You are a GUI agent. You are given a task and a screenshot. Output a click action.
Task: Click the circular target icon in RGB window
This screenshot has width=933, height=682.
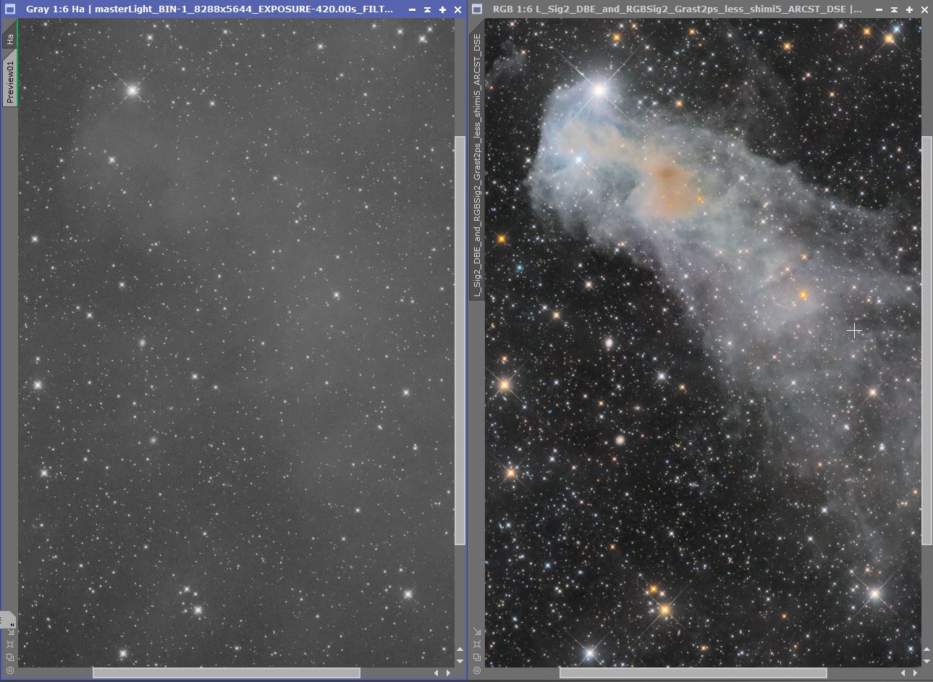point(477,671)
